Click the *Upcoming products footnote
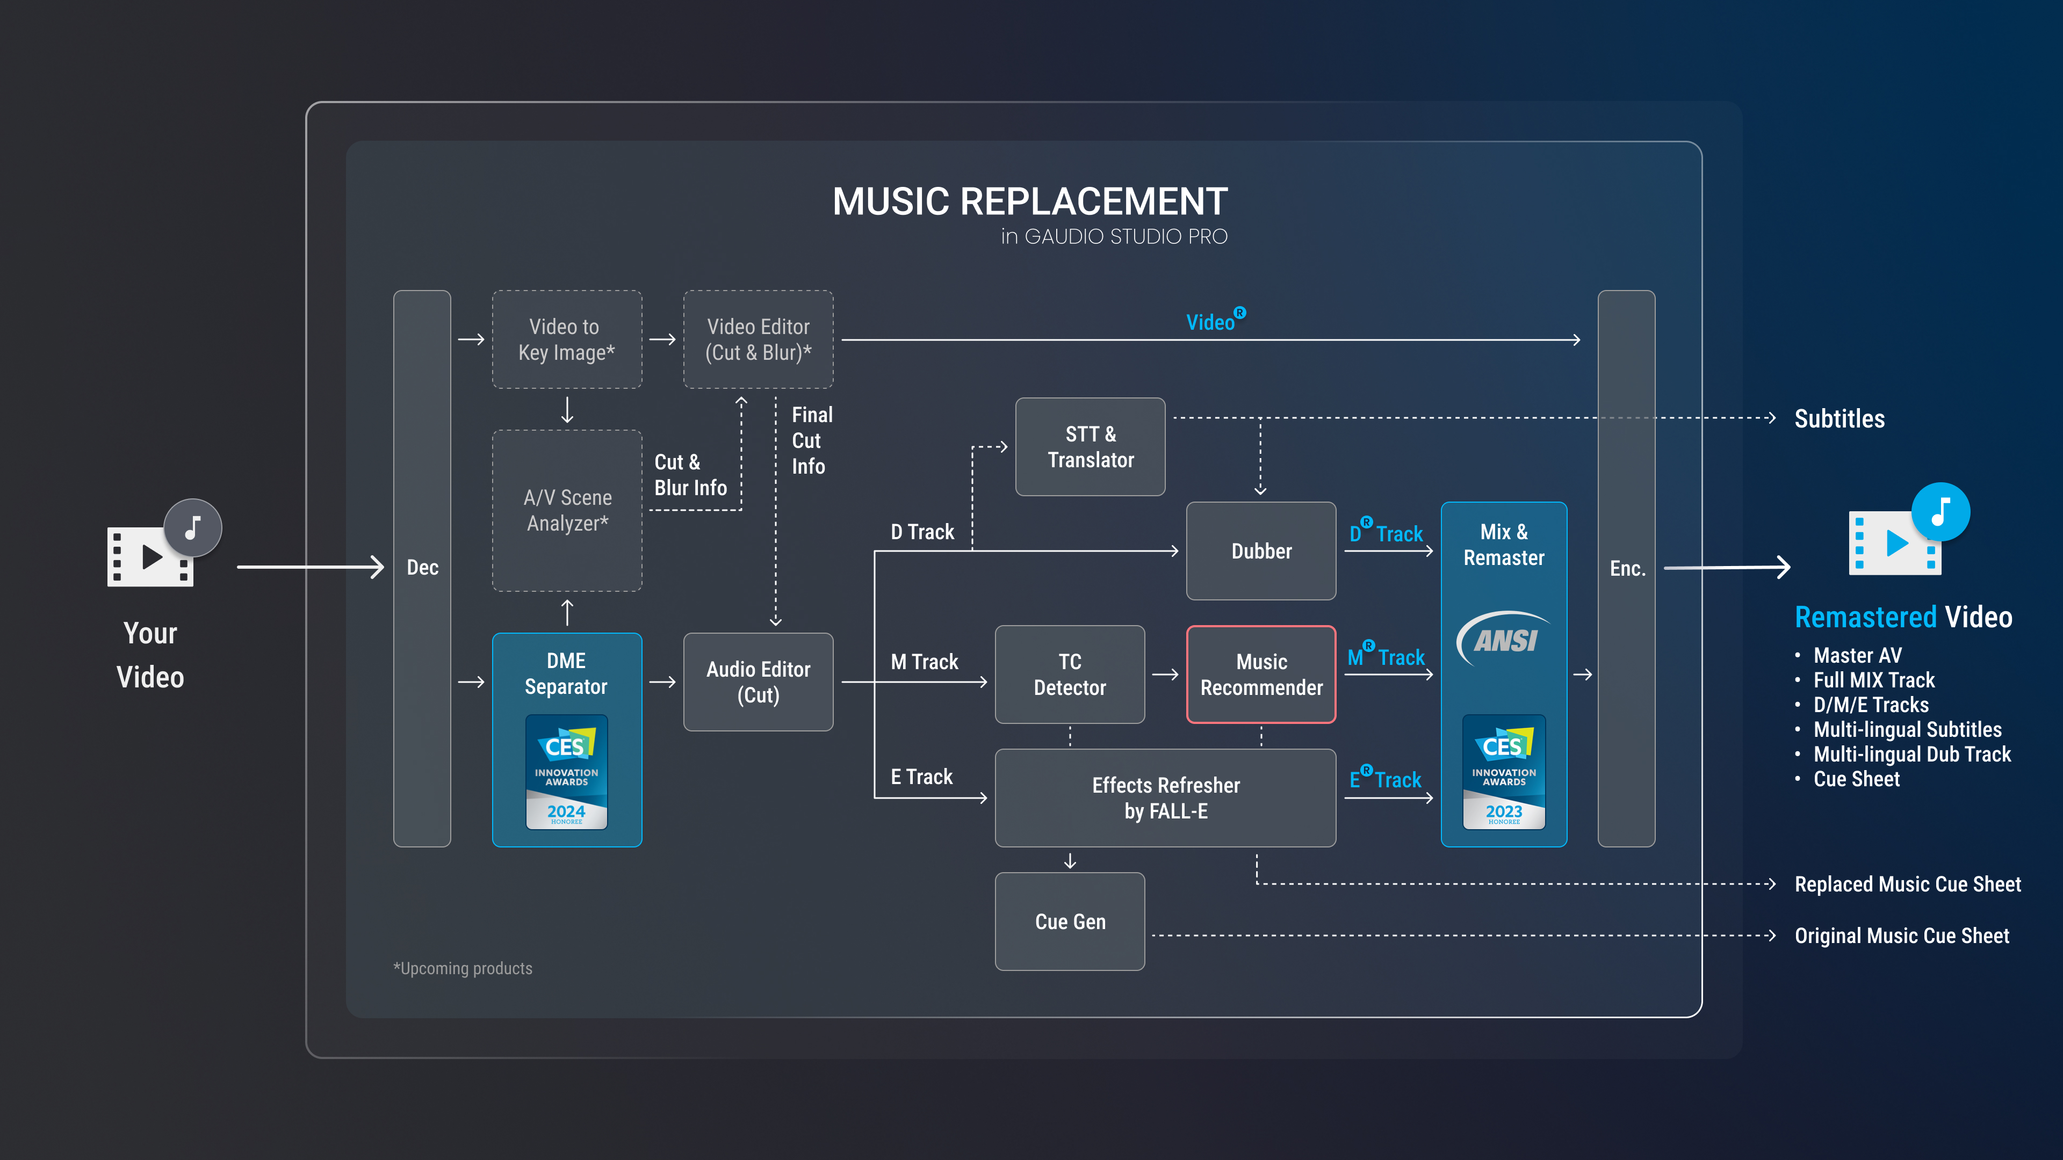 coord(462,969)
